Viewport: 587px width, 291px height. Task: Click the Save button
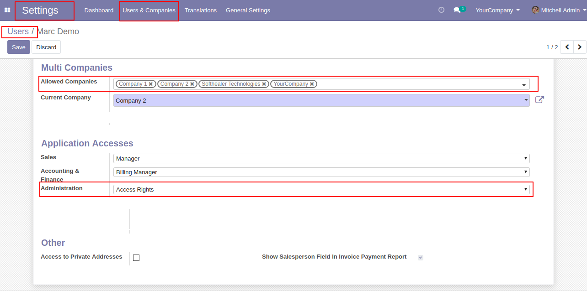pos(19,47)
